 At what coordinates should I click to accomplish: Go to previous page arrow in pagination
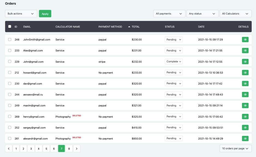point(8,149)
